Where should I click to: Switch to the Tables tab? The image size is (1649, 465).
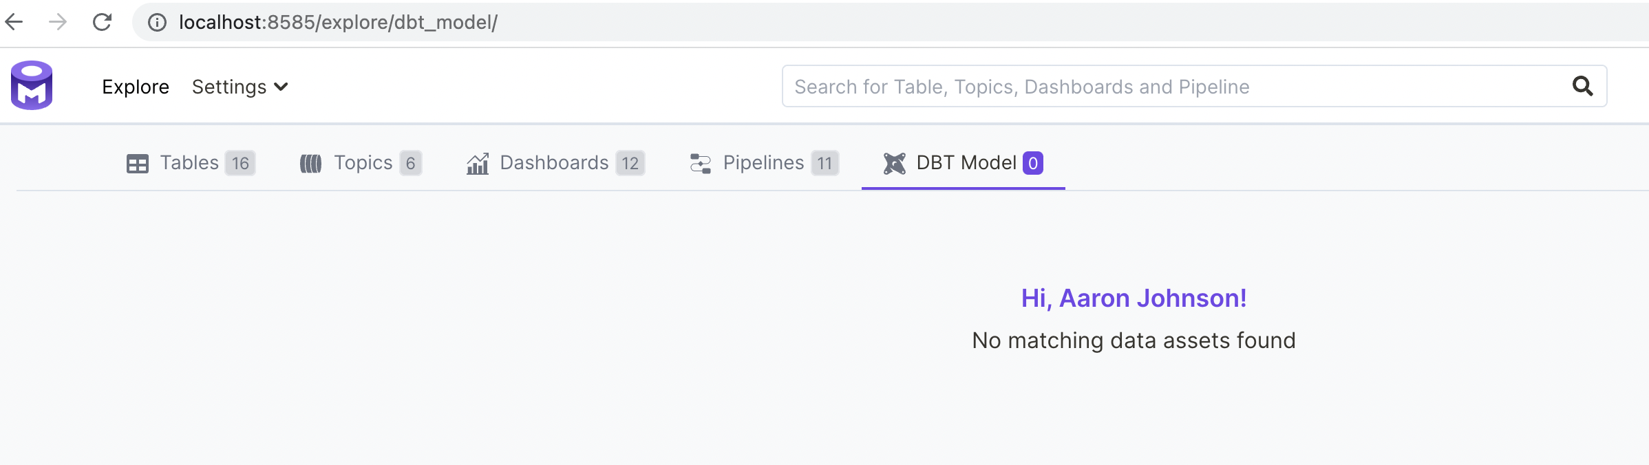click(x=189, y=163)
